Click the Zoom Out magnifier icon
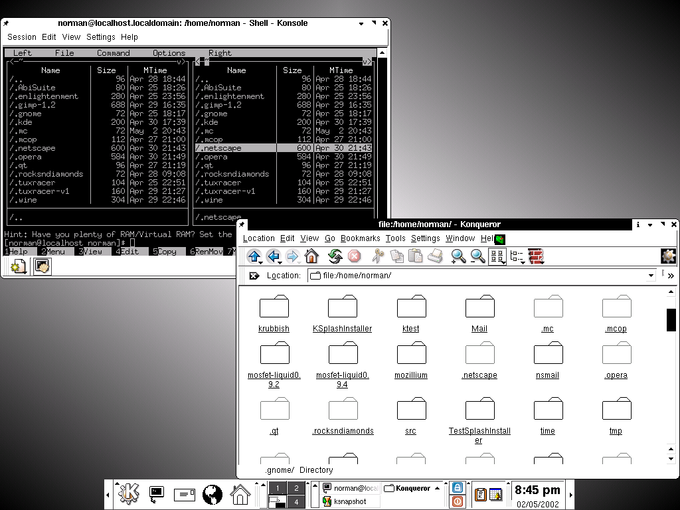680x510 pixels. point(477,256)
